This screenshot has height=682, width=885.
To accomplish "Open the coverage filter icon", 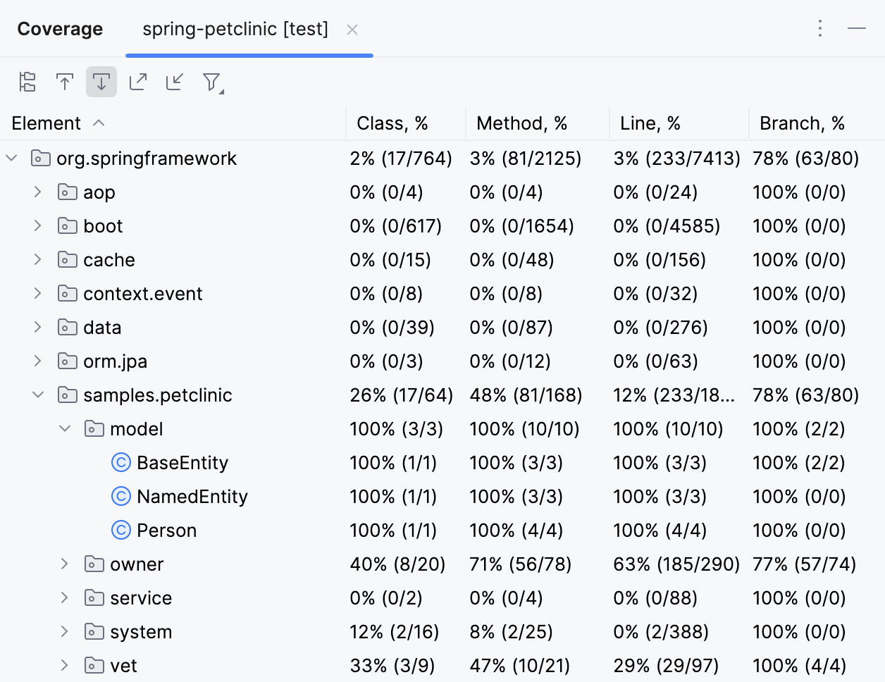I will click(x=211, y=82).
